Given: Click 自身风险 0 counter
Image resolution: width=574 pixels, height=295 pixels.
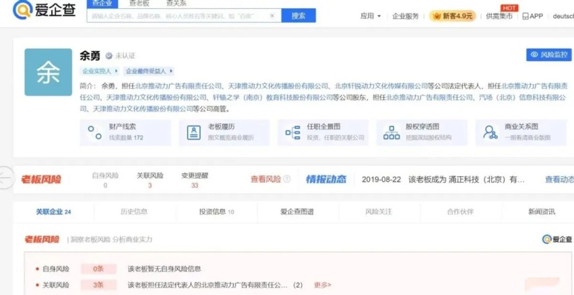Looking at the screenshot, I should [x=105, y=180].
